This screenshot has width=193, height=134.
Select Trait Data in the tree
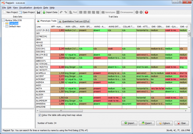tap(14, 23)
